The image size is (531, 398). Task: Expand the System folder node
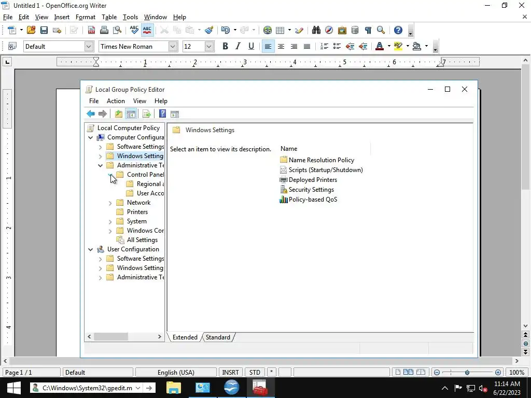click(x=110, y=222)
